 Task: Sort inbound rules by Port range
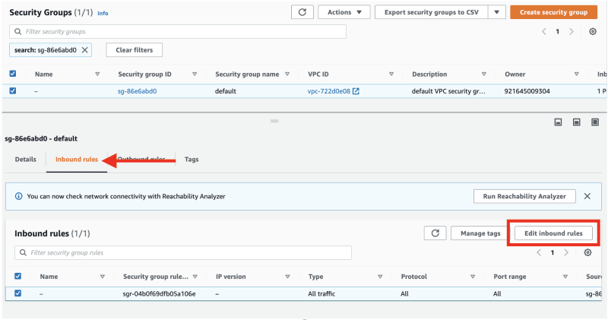pyautogui.click(x=565, y=277)
